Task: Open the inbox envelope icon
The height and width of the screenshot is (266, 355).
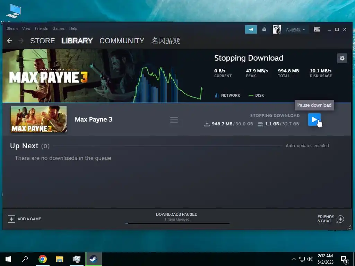Action: (264, 29)
